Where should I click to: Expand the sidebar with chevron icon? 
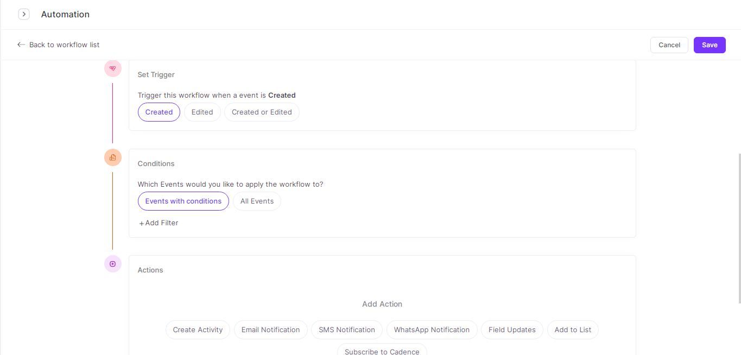tap(24, 14)
